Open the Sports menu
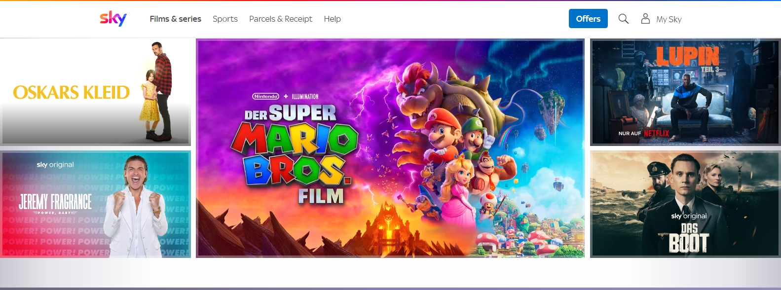 coord(225,19)
